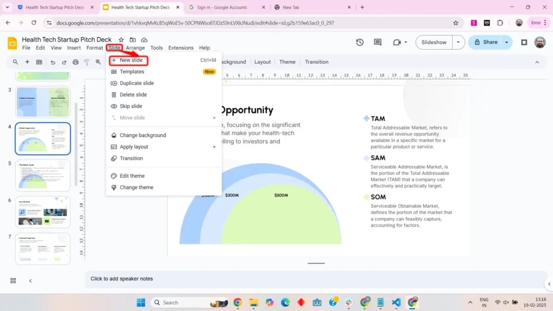
Task: Click the Share button
Action: coord(490,42)
